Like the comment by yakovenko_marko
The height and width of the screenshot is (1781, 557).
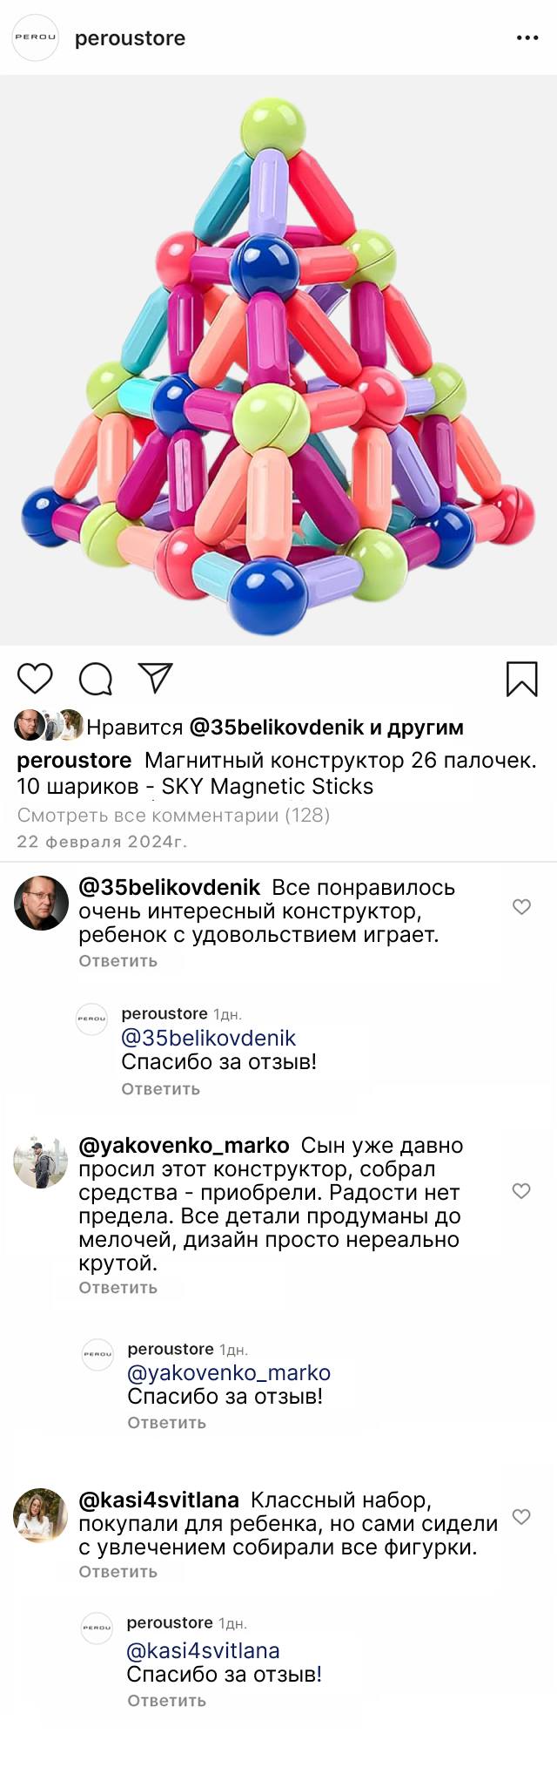(521, 1191)
